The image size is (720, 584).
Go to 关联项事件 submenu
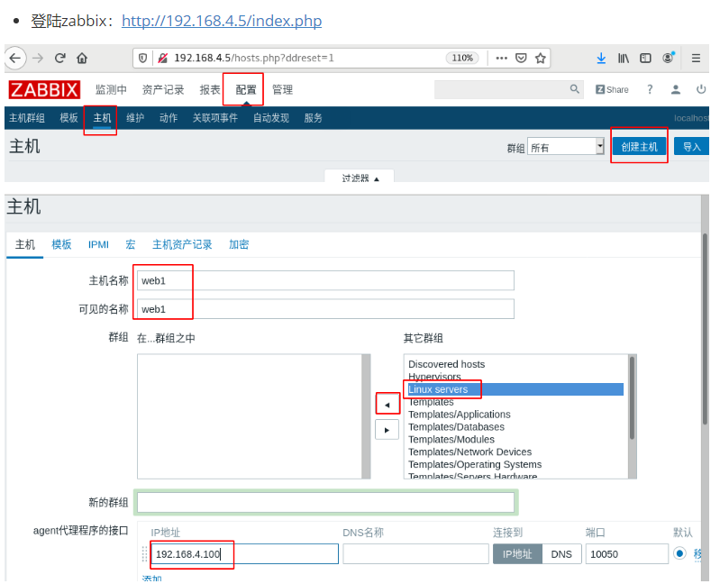214,118
